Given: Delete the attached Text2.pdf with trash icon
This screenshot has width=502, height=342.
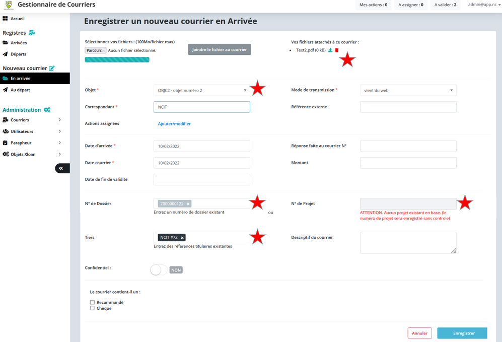Looking at the screenshot, I should pyautogui.click(x=337, y=50).
